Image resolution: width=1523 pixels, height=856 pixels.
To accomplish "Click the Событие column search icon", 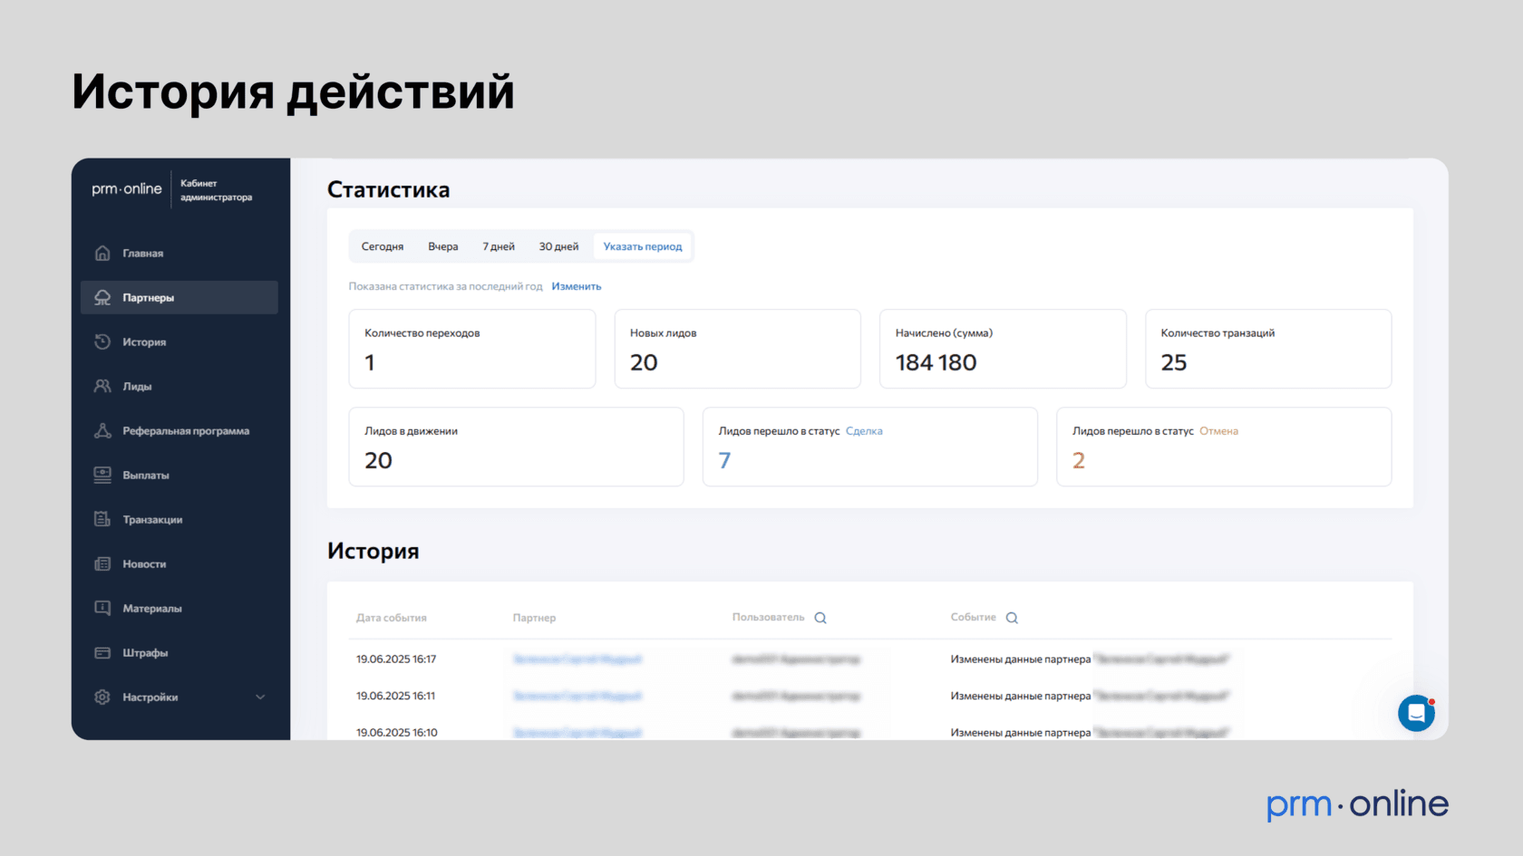I will click(x=1012, y=618).
